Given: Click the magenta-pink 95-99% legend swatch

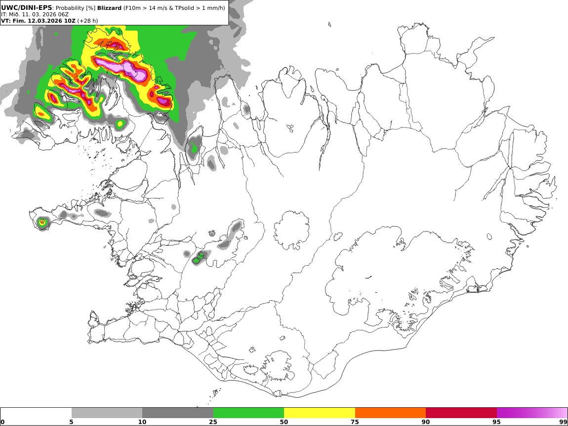Looking at the screenshot, I should click(x=532, y=413).
